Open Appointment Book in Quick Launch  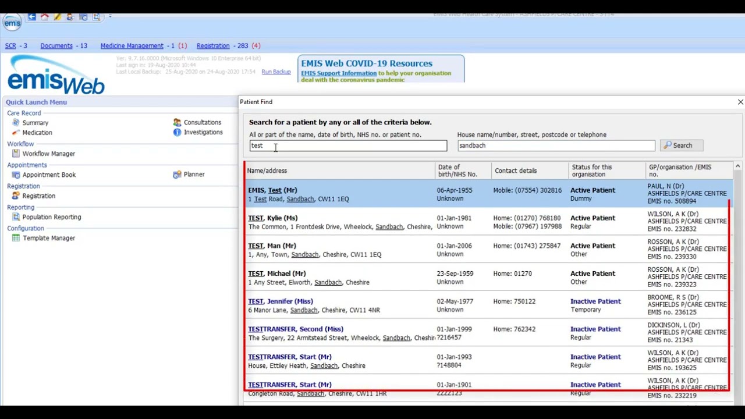pyautogui.click(x=49, y=175)
